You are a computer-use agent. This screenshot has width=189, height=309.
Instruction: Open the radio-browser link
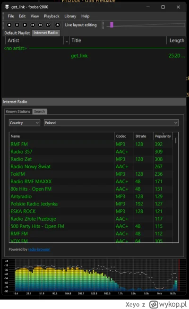click(x=39, y=249)
